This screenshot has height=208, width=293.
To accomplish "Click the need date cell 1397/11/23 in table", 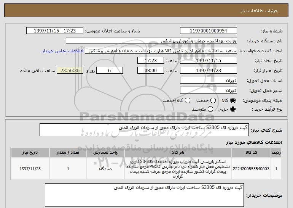I will pyautogui.click(x=30, y=169).
